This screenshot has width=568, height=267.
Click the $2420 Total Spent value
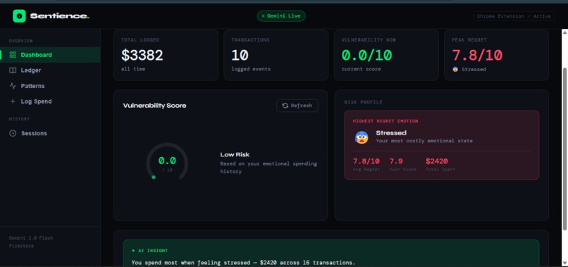[x=436, y=161]
